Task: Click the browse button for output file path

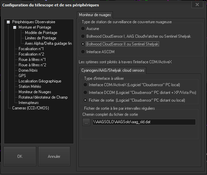Action: (87, 122)
